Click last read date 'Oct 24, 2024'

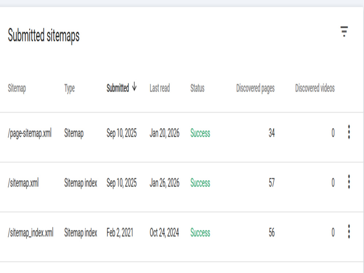(x=164, y=233)
